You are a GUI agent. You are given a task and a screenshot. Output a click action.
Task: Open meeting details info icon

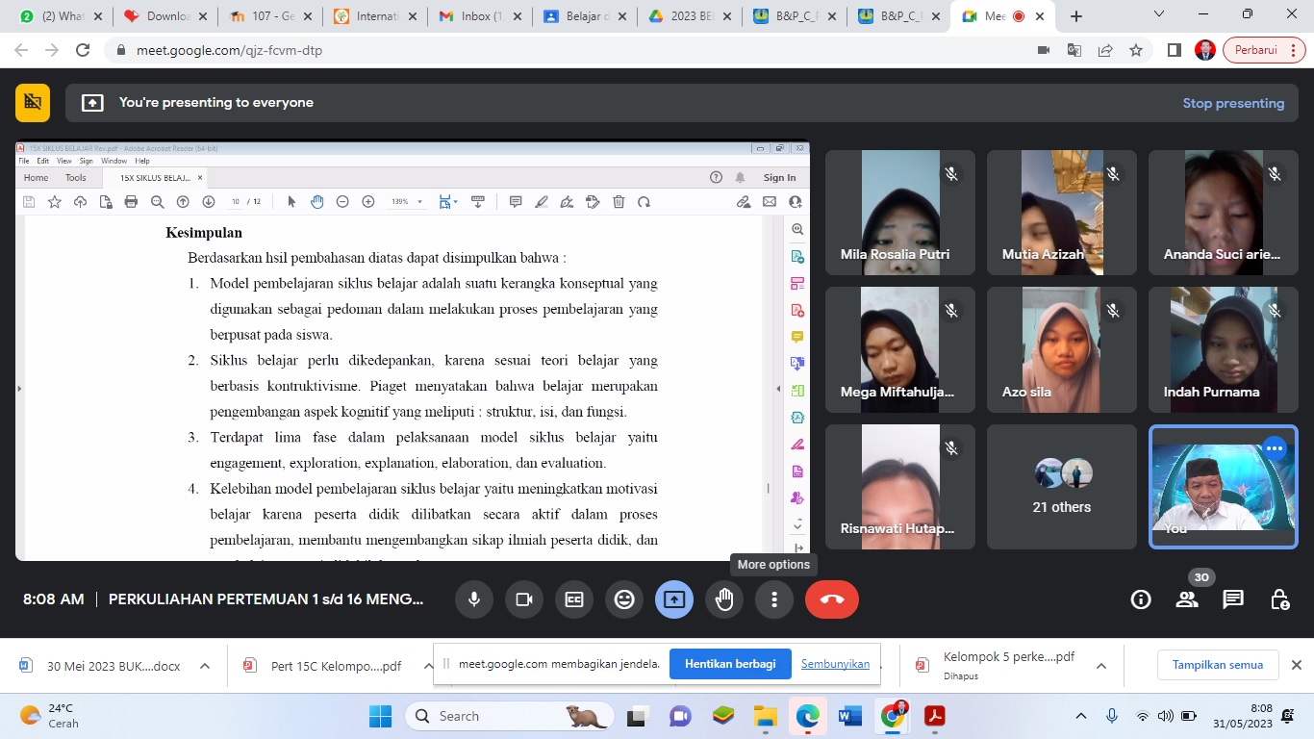[1141, 600]
